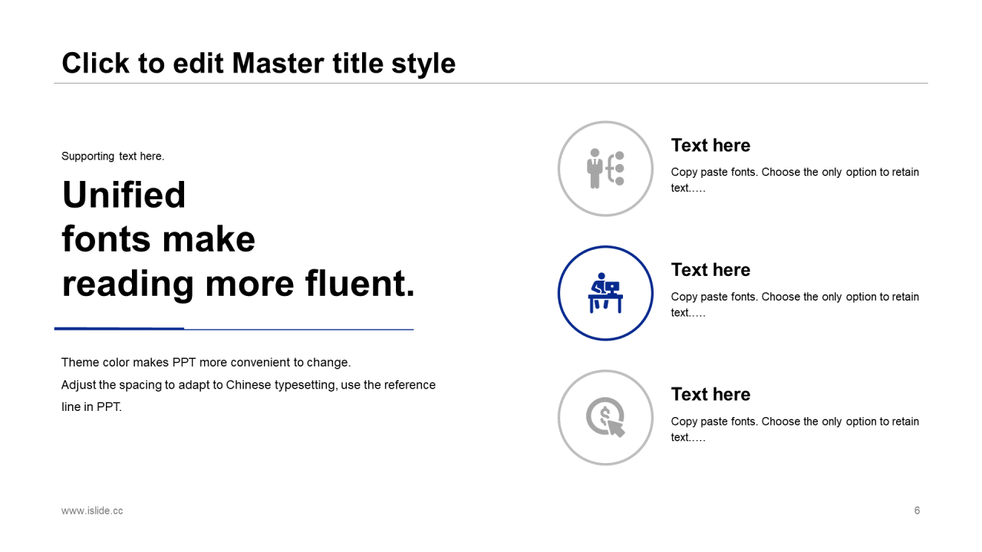Viewport: 982px width, 552px height.
Task: Click the gray line under title
Action: 491,83
